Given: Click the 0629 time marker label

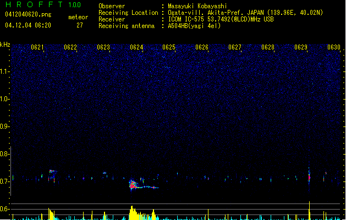Looking at the screenshot, I should [x=301, y=47].
